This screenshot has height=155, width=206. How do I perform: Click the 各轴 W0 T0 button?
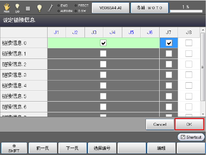[149, 8]
